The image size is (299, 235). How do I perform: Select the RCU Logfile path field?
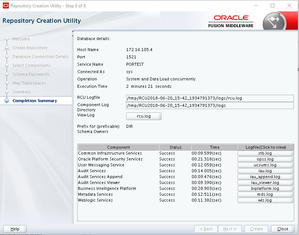click(210, 98)
